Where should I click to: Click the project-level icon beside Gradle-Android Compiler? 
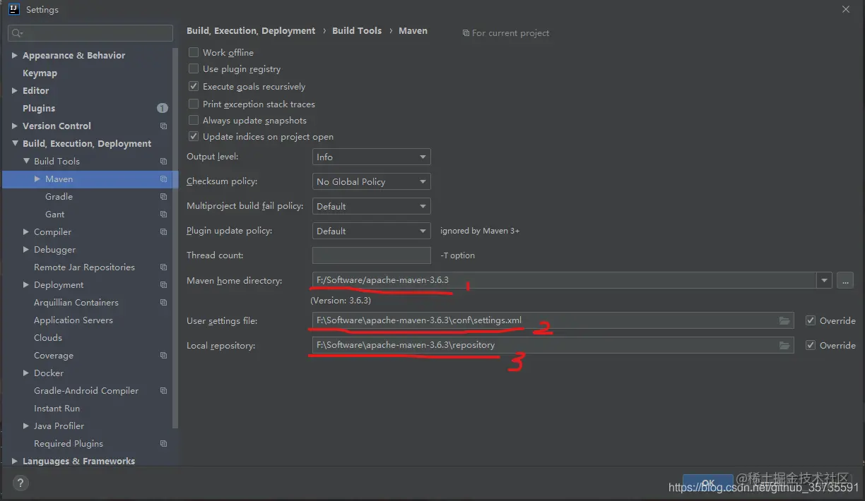pos(164,391)
